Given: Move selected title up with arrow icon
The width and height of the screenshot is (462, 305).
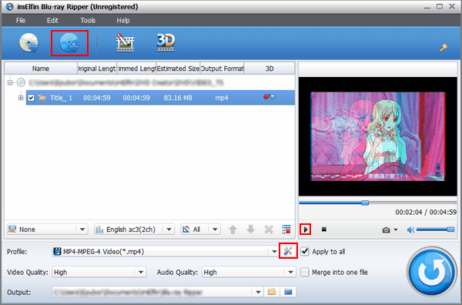Looking at the screenshot, I should tap(233, 230).
